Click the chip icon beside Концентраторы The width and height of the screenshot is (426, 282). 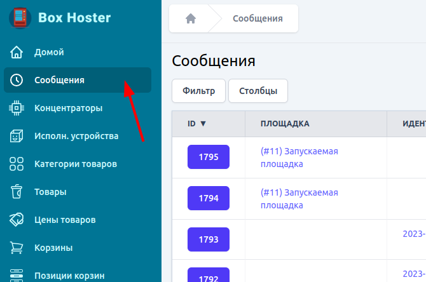pos(17,108)
